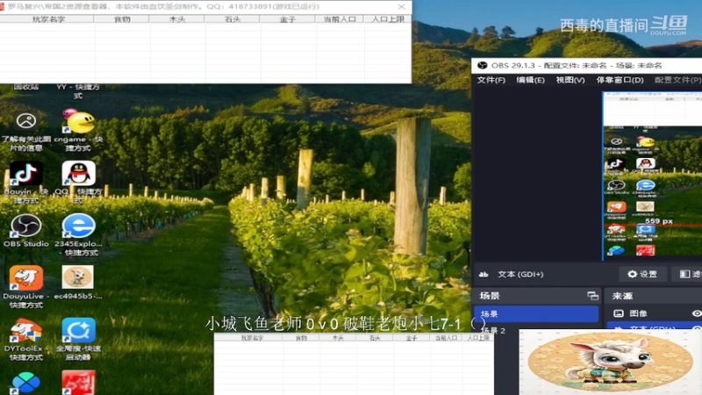This screenshot has width=702, height=395.
Task: Click the image type icon beside the 图像 source
Action: [619, 313]
